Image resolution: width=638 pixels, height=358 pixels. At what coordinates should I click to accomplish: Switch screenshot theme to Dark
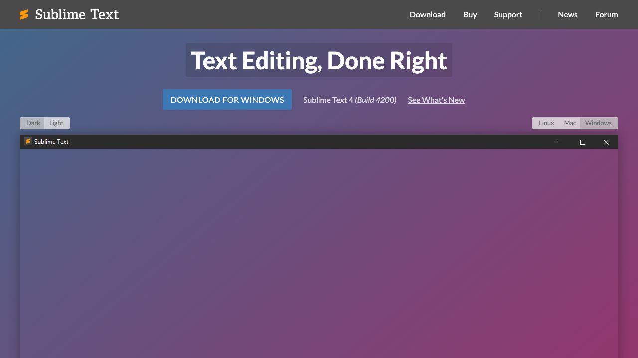click(x=33, y=123)
